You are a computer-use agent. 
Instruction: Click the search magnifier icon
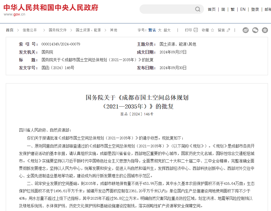pos(198,9)
